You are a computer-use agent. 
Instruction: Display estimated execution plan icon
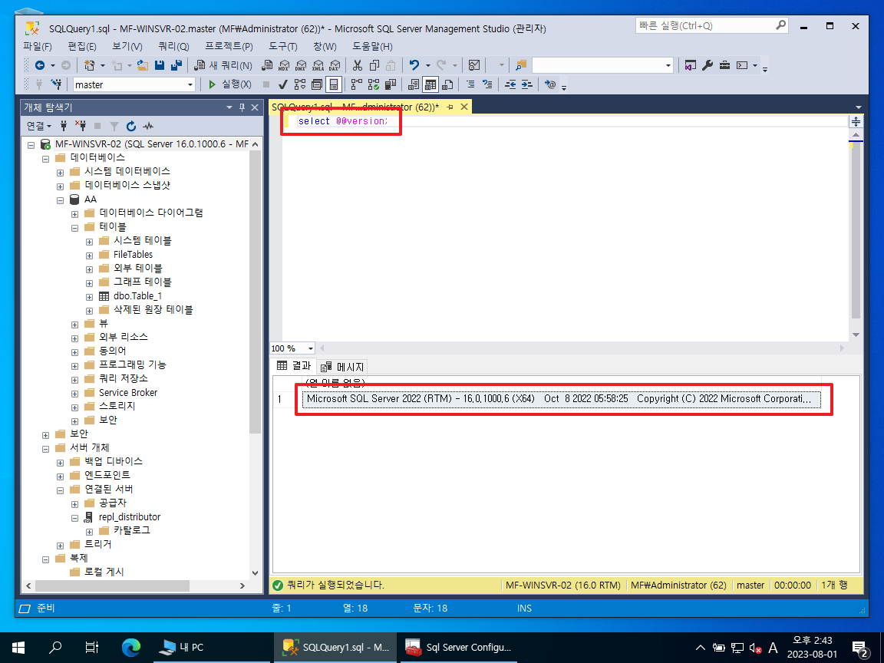300,84
